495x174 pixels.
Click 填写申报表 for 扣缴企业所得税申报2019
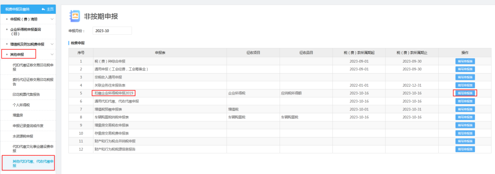pyautogui.click(x=465, y=93)
